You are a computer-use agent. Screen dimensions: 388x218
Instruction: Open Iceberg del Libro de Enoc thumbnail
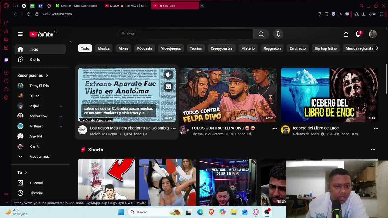pyautogui.click(x=329, y=95)
